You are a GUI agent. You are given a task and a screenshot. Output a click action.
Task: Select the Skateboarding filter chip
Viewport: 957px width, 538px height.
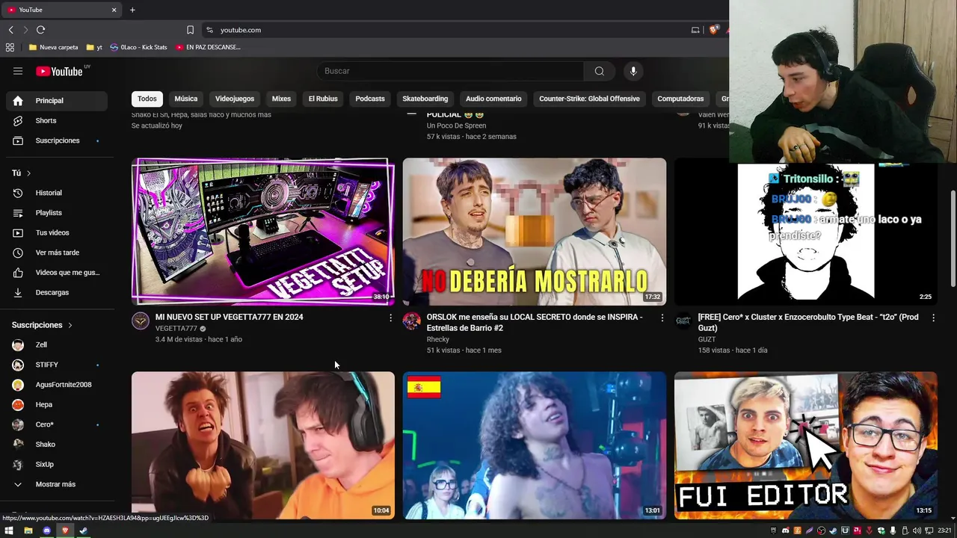coord(425,99)
